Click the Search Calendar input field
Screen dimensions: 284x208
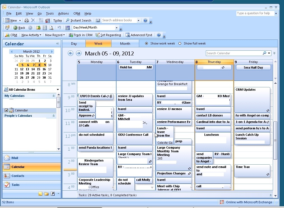tap(234, 53)
